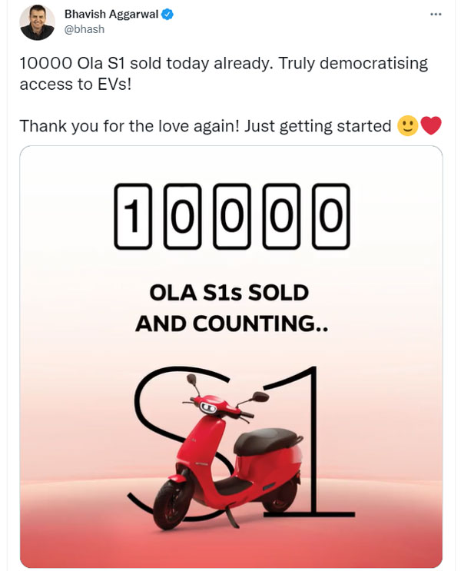Click the scooter's front wheel
Viewport: 461px width, 571px height.
pos(171,502)
